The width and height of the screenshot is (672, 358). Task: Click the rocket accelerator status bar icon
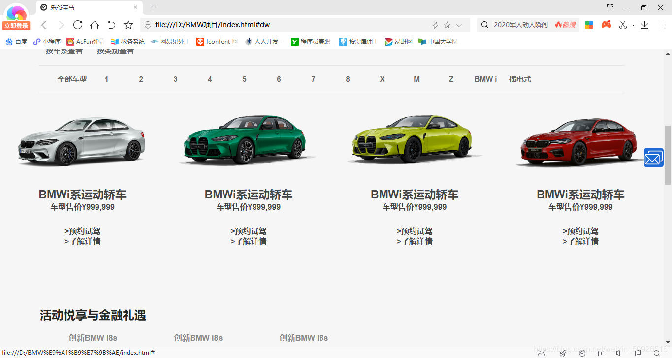pyautogui.click(x=562, y=353)
